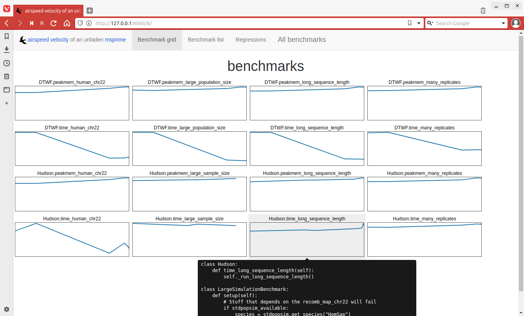Open the Window panel in the sidebar

click(6, 90)
